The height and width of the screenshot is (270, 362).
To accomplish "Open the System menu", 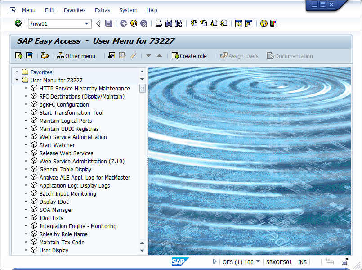I will [128, 10].
